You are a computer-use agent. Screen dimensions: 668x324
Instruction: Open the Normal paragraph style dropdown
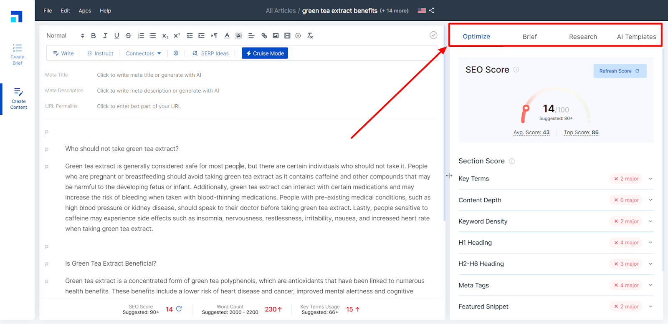coord(65,36)
